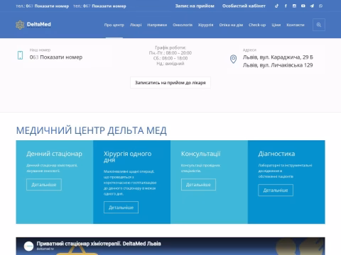Click the Приватний стаціонар хіміотерапії video title
The height and width of the screenshot is (255, 341).
tap(99, 244)
